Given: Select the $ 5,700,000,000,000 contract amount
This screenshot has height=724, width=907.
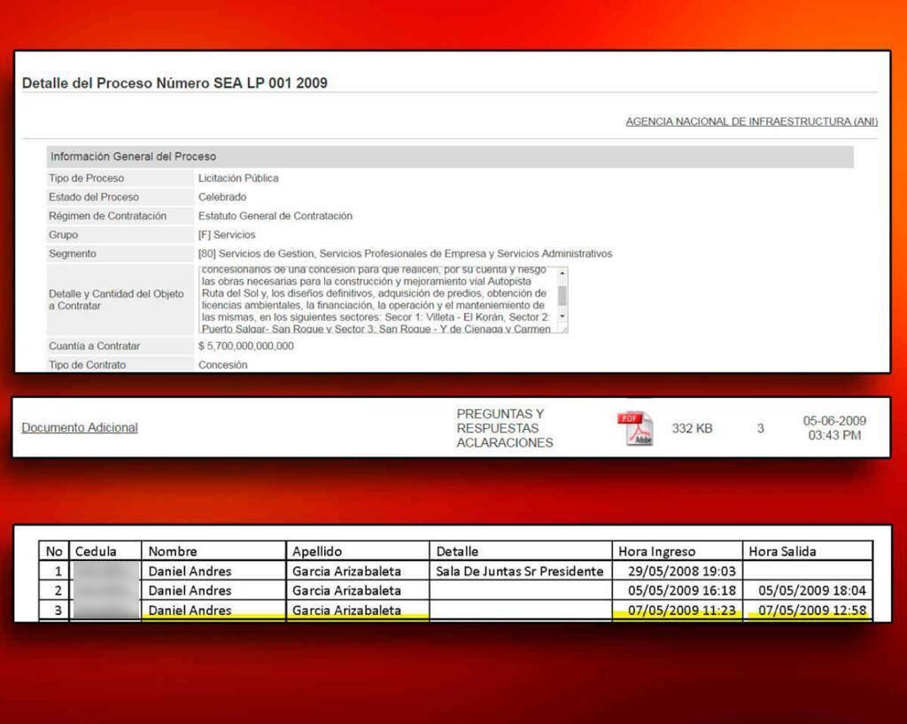Looking at the screenshot, I should pos(245,346).
